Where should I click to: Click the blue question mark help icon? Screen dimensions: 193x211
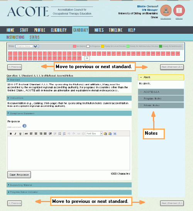coord(24,126)
